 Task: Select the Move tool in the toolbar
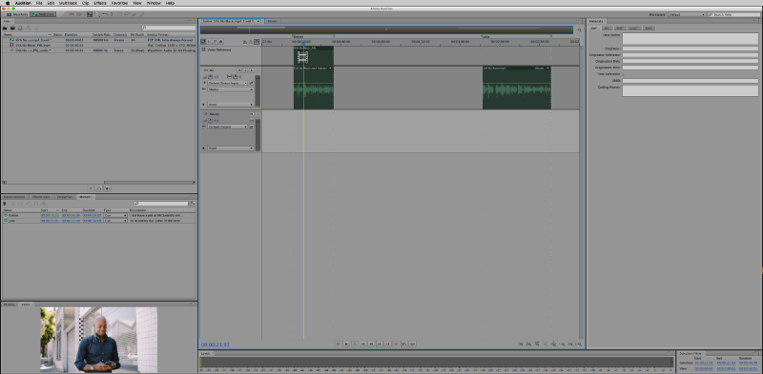(x=90, y=14)
